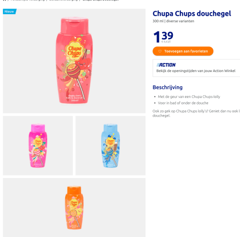240x237 pixels.
Task: Click the Chupa Chups douchegel title
Action: click(192, 14)
